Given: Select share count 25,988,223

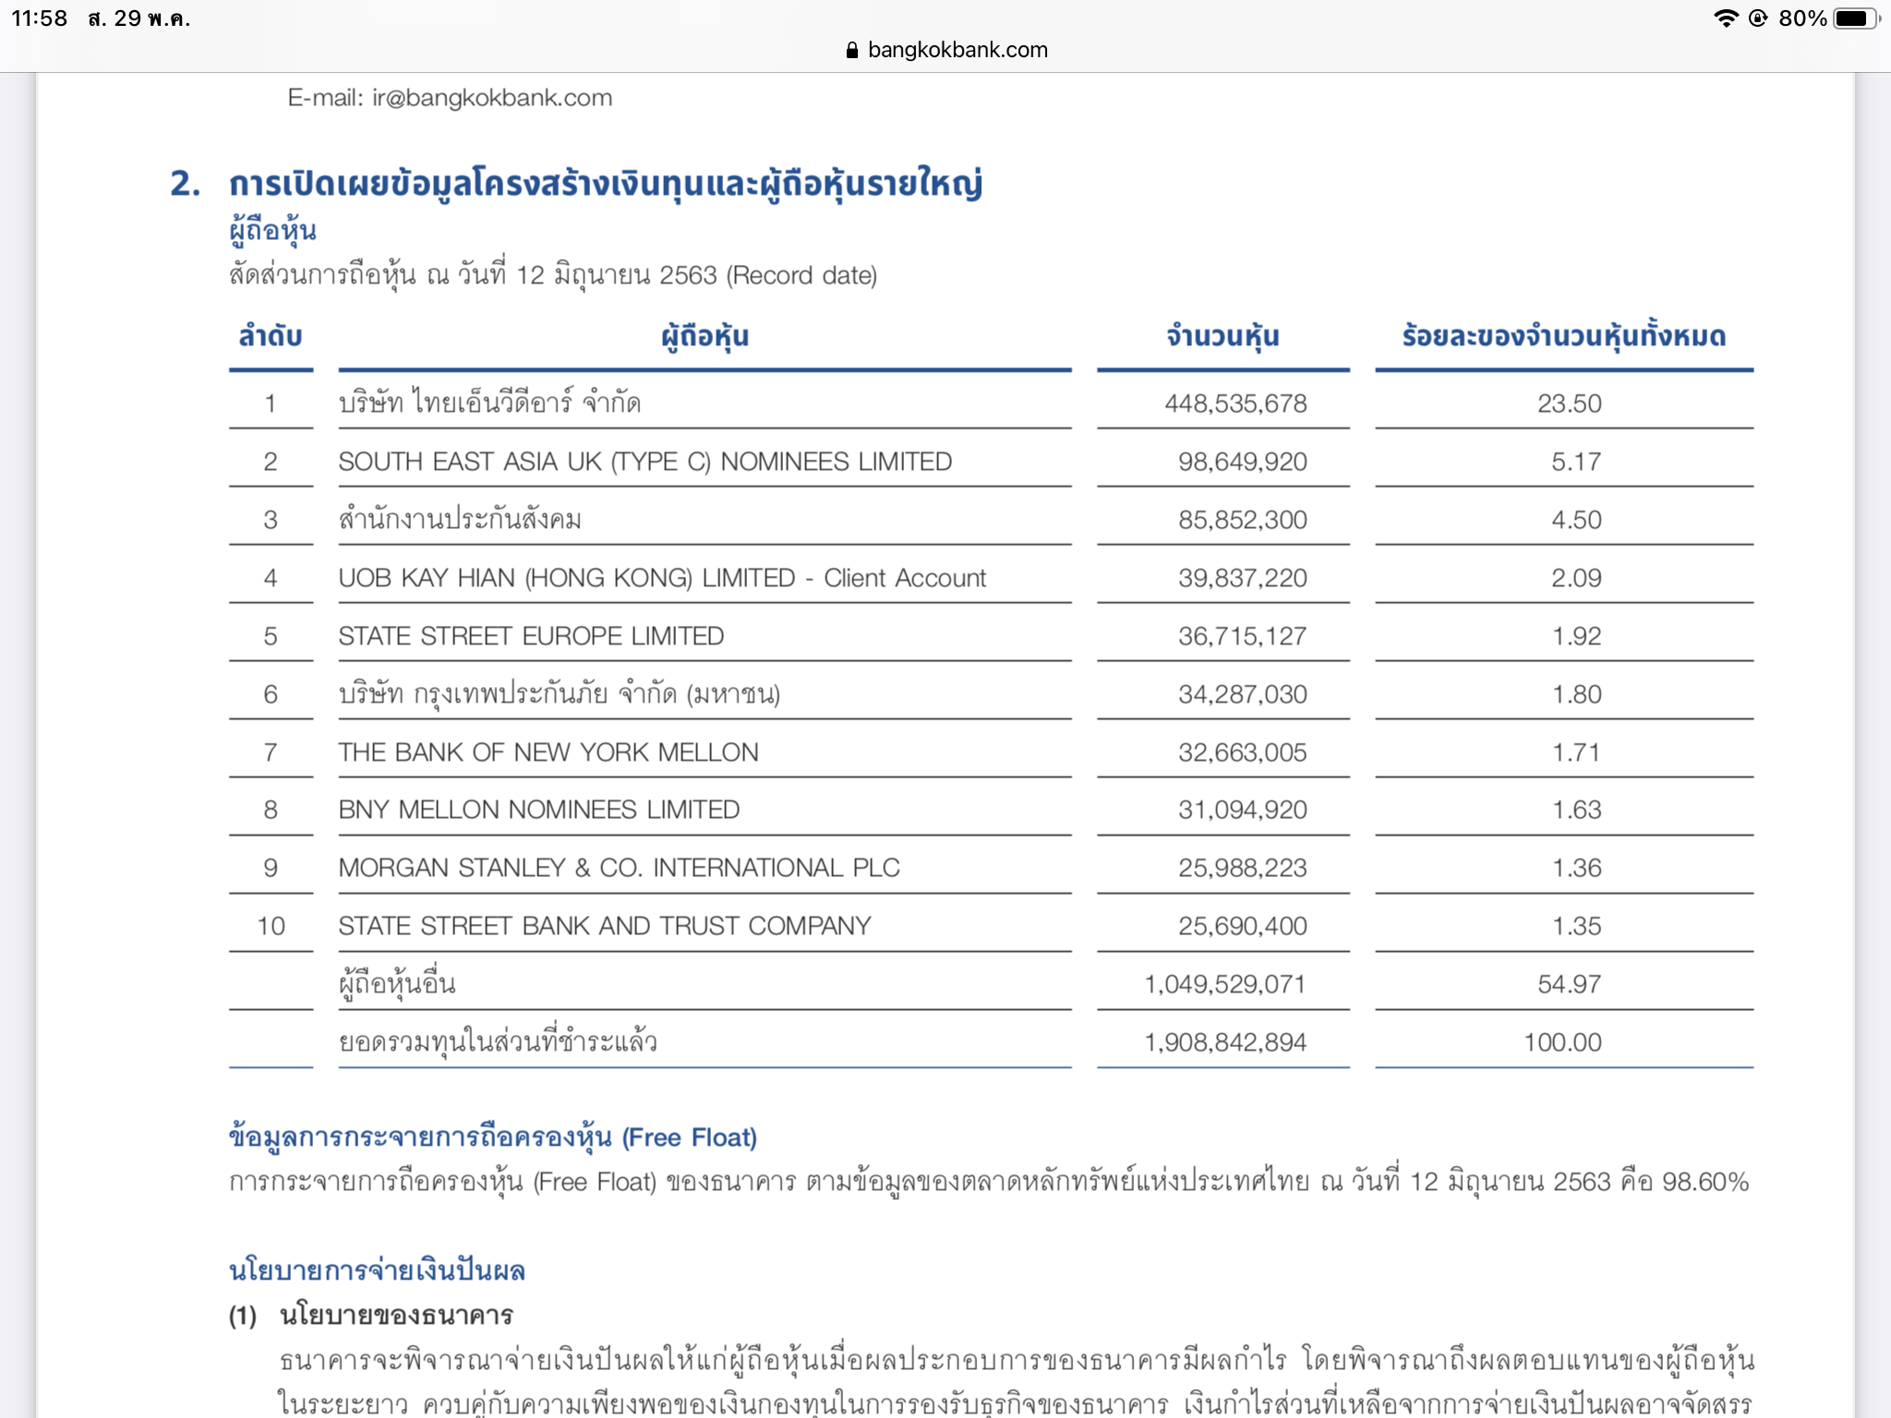Looking at the screenshot, I should [1242, 868].
